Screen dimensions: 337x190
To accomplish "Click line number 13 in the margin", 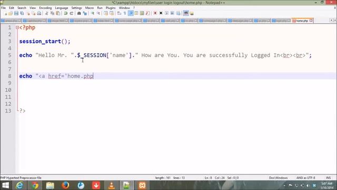I will point(8,111).
